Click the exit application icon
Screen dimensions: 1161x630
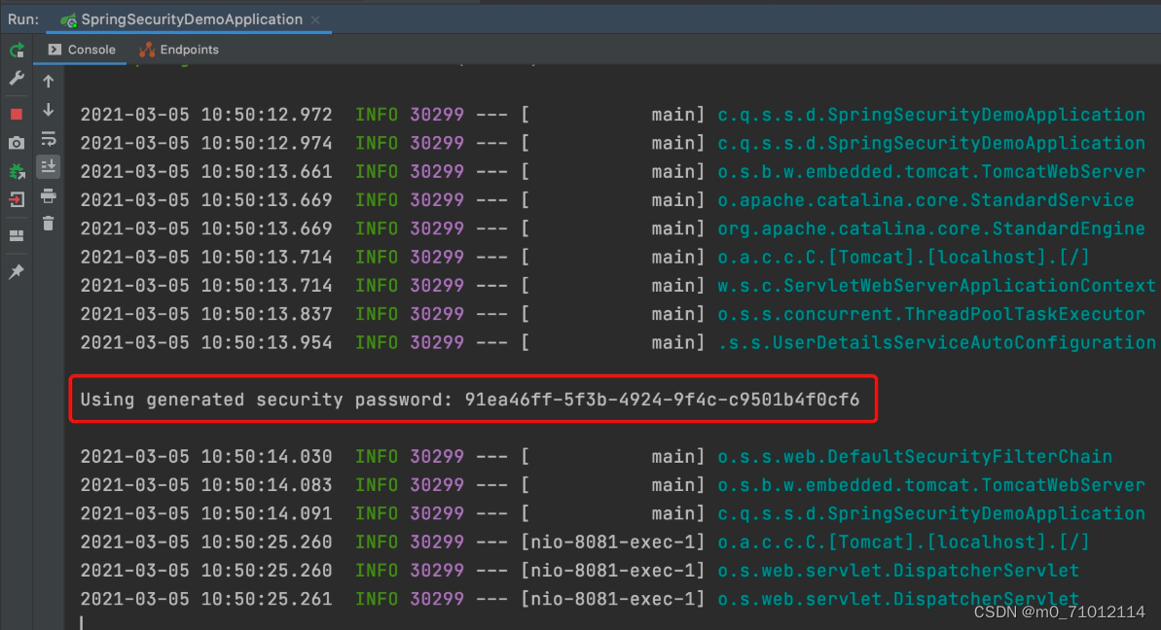pos(16,199)
